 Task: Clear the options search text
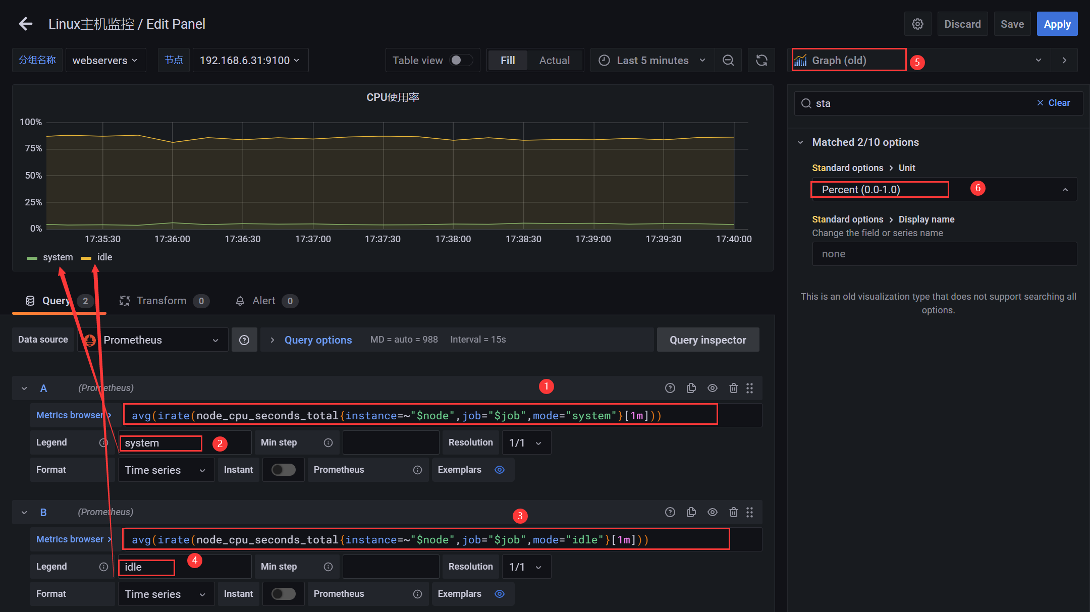pyautogui.click(x=1054, y=103)
